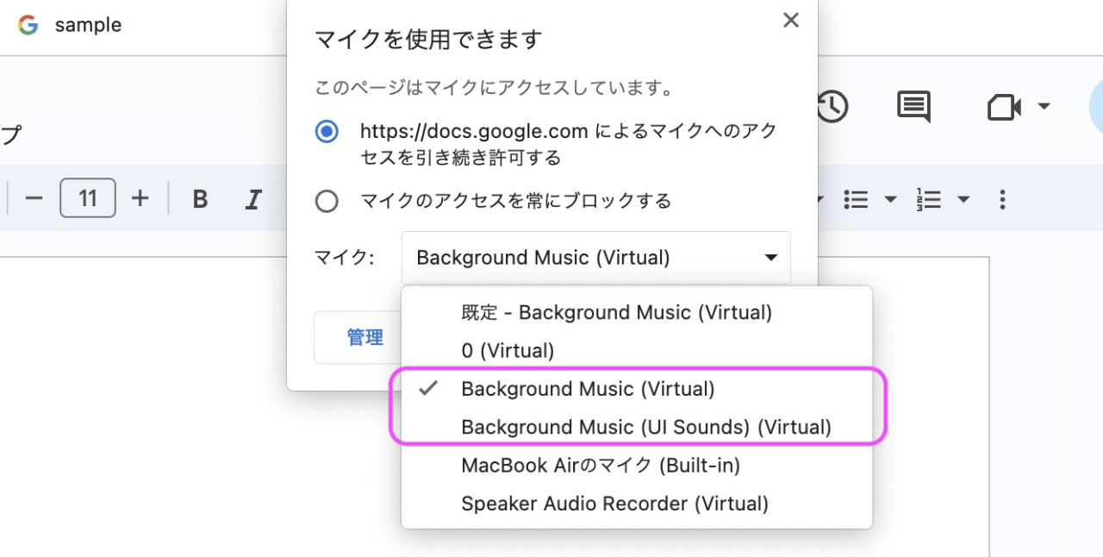Choose Background Music (UI Sounds) (Virtual)
Image resolution: width=1103 pixels, height=557 pixels.
[x=637, y=428]
